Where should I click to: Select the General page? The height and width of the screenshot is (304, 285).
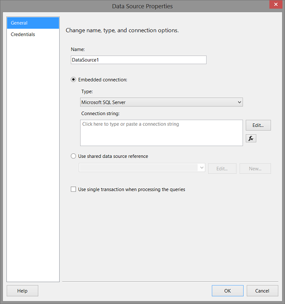[x=33, y=23]
